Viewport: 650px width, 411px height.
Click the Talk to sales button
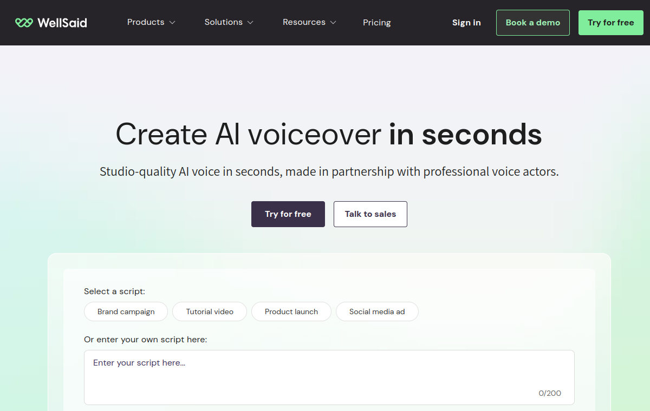370,214
